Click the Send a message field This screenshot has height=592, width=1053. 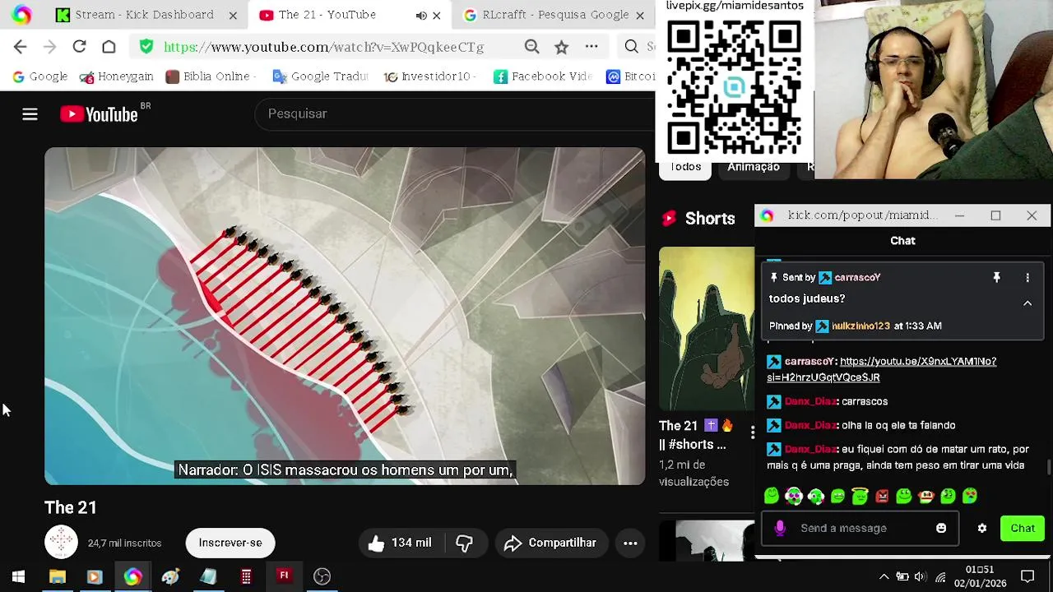coord(860,528)
